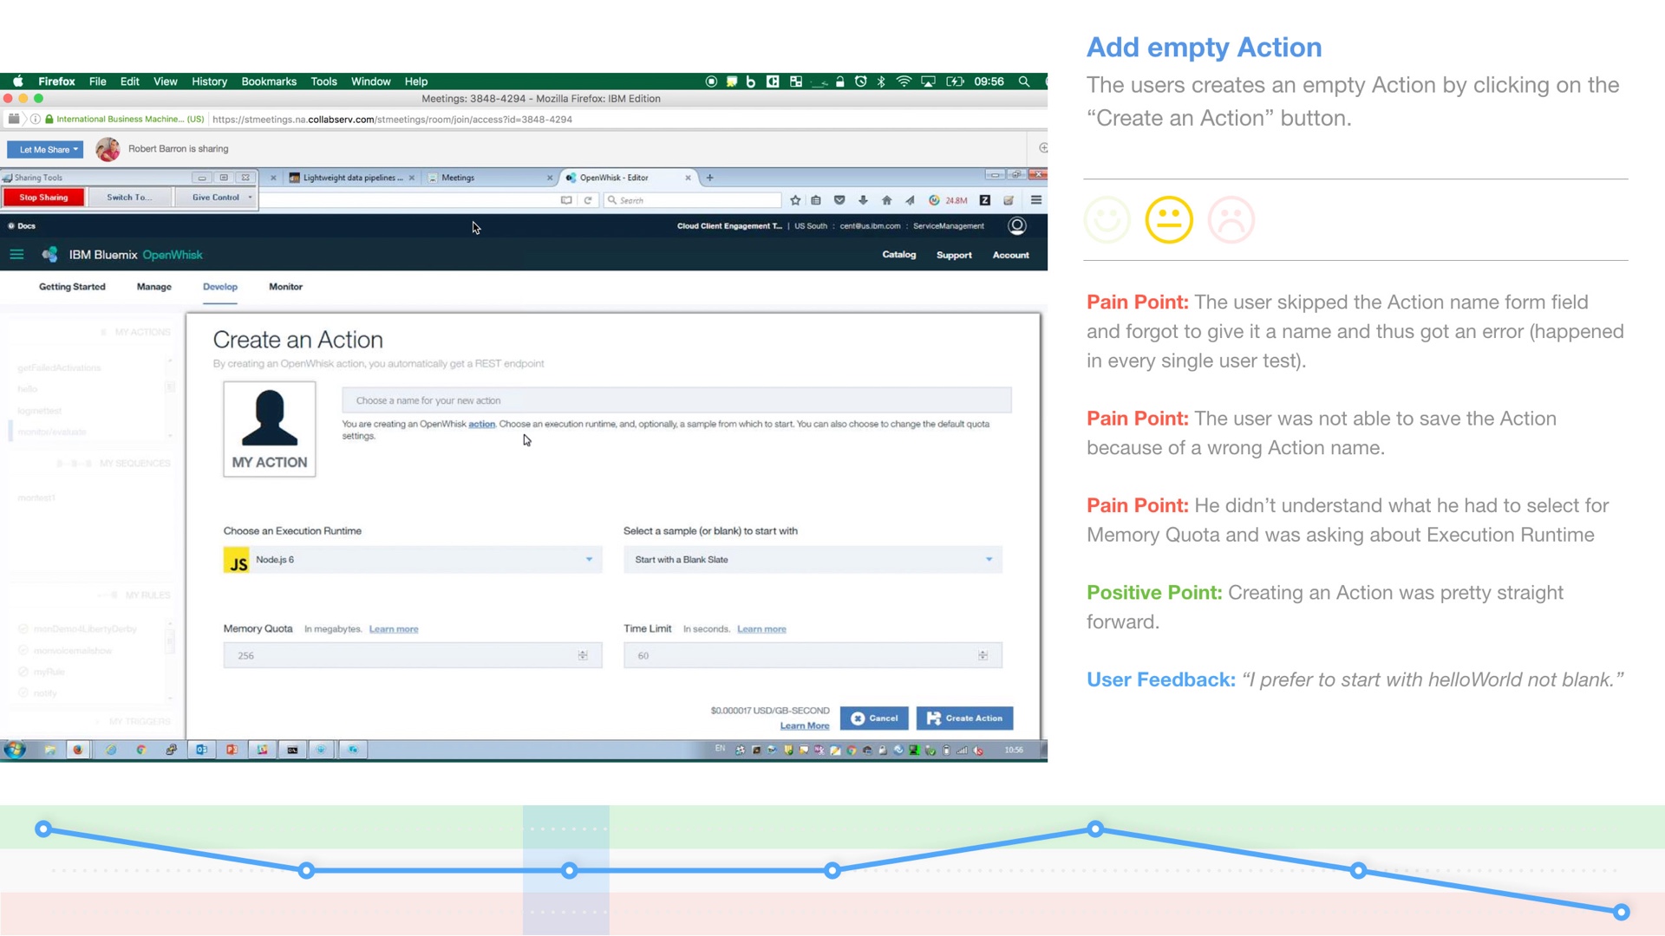
Task: Open the History menu
Action: click(209, 81)
